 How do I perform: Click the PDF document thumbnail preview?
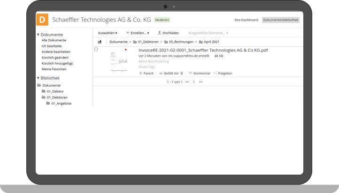[x=119, y=62]
